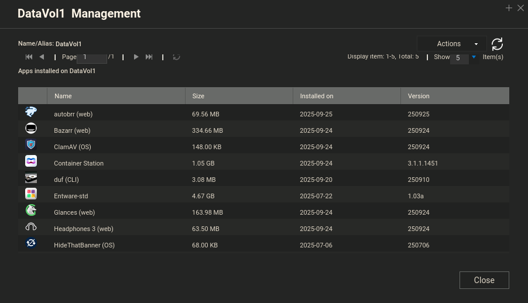
Task: Jump to the last page
Action: 149,57
